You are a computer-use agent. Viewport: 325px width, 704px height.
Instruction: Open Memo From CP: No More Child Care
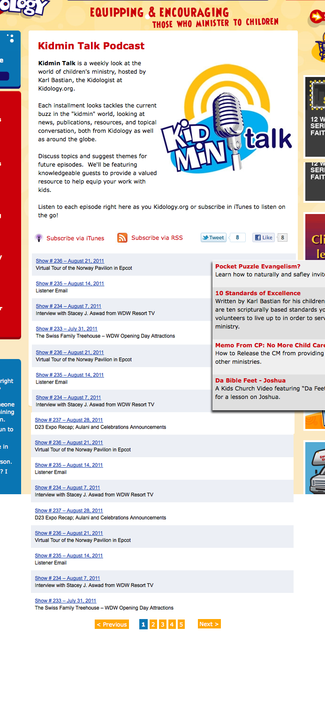(x=270, y=345)
